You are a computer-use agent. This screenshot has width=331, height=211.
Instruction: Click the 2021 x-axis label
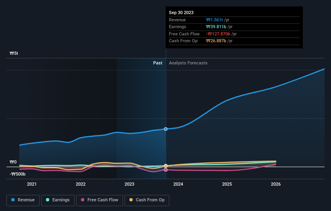(32, 184)
